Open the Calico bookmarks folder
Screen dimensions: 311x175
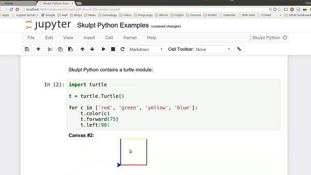(x=125, y=15)
